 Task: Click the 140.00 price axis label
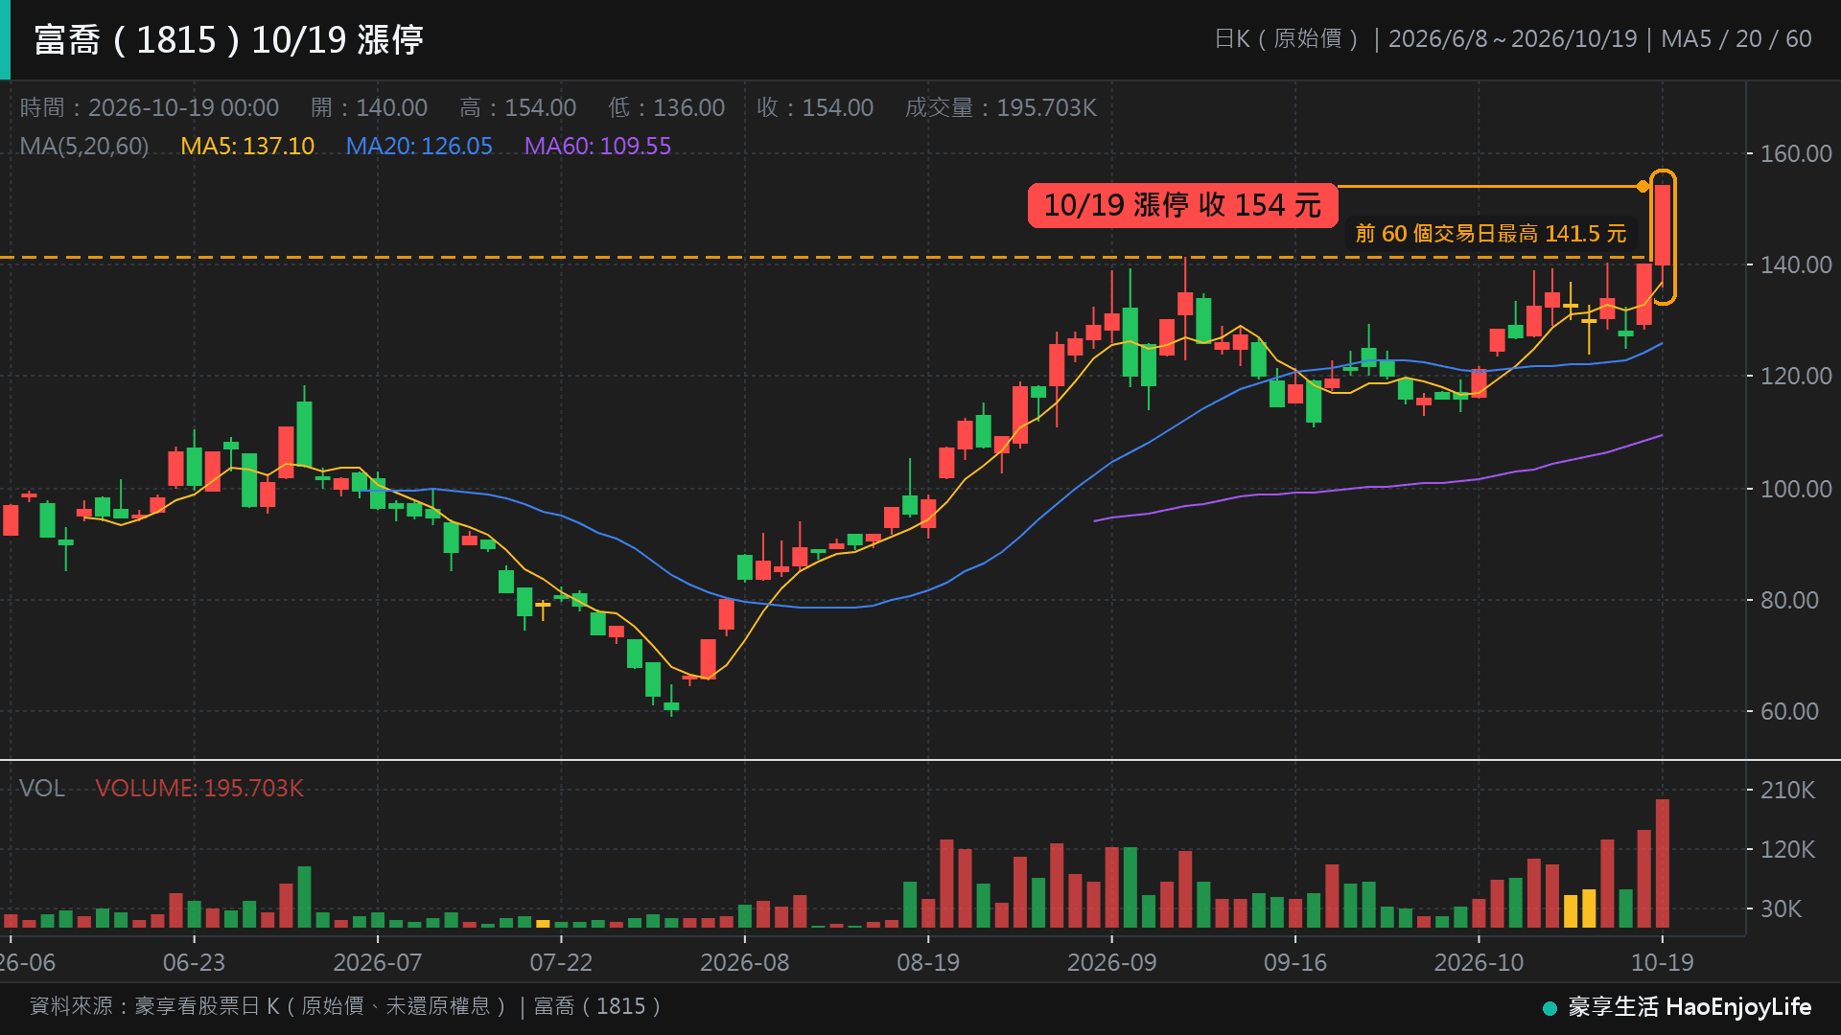pos(1796,264)
